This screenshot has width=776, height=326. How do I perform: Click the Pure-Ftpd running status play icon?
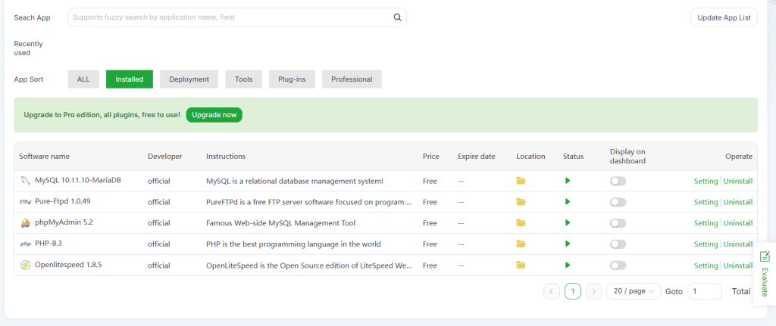[x=567, y=202]
